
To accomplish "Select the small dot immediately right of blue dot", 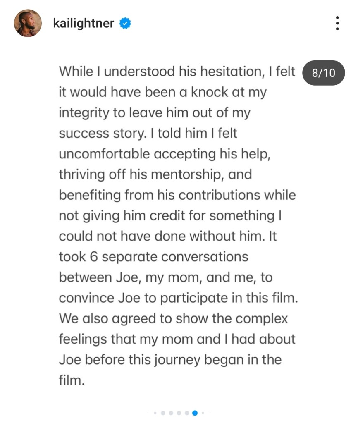I will coord(203,413).
